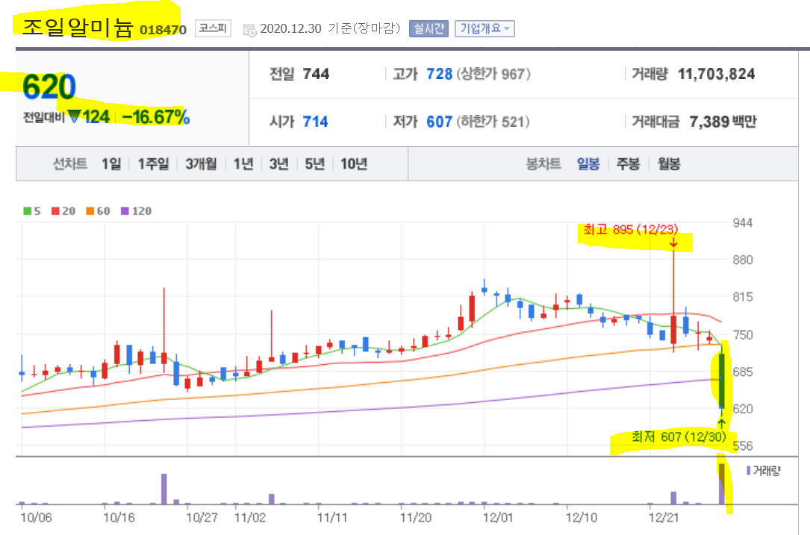
Task: Click the 최고 895 (12/23) chart marker
Action: click(631, 229)
